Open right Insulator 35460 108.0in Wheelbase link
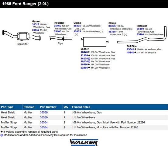 click(140, 29)
